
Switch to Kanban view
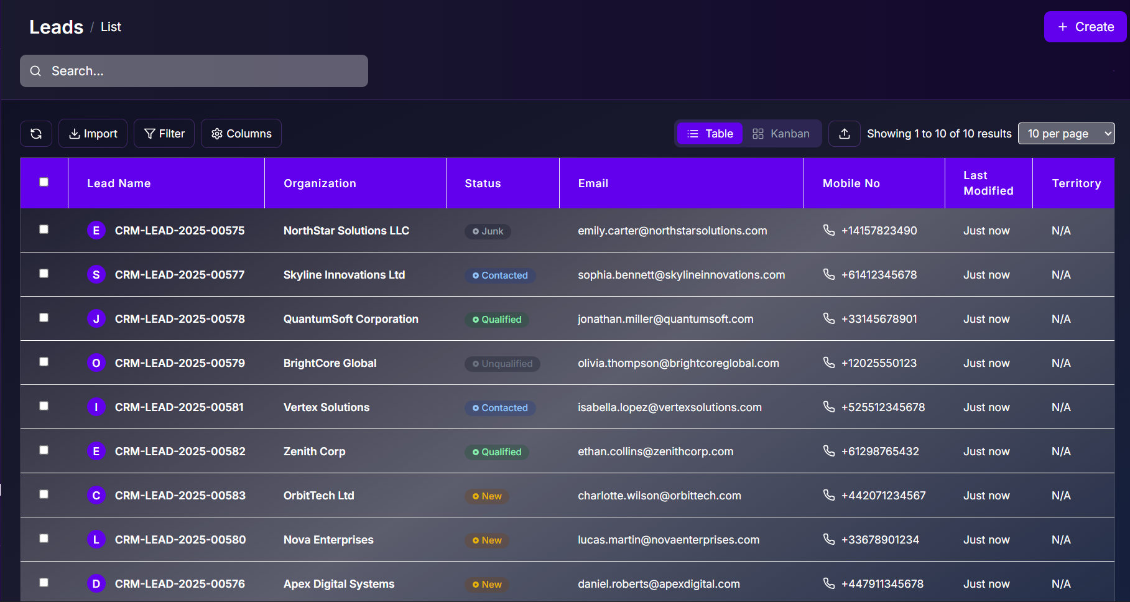coord(781,133)
